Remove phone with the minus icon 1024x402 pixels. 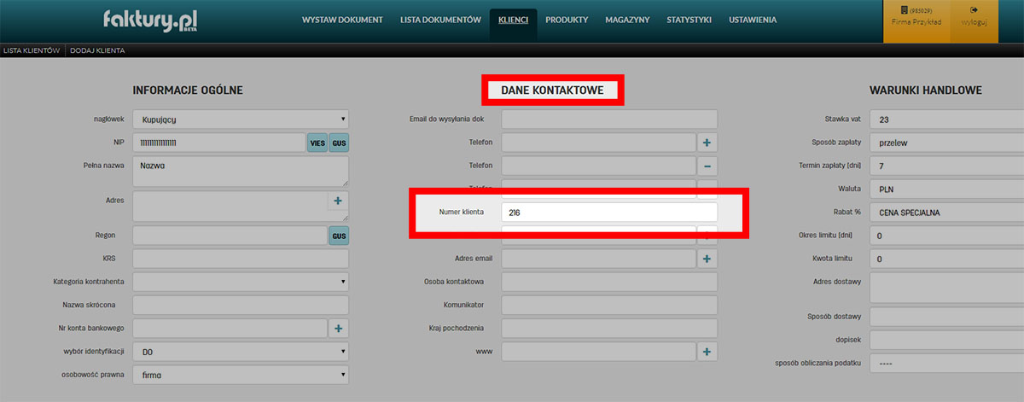[x=708, y=166]
